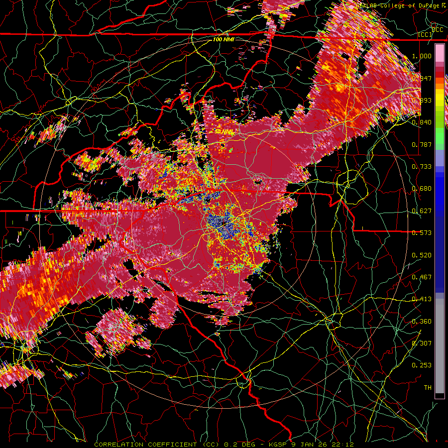Click the 50 NMI range ring label

click(x=224, y=132)
